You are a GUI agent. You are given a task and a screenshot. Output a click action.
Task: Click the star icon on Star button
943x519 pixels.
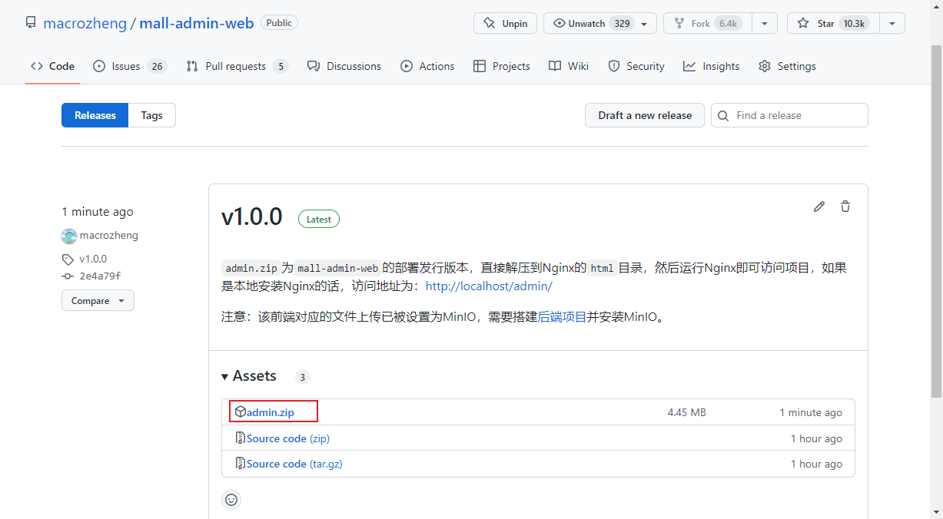click(x=803, y=23)
